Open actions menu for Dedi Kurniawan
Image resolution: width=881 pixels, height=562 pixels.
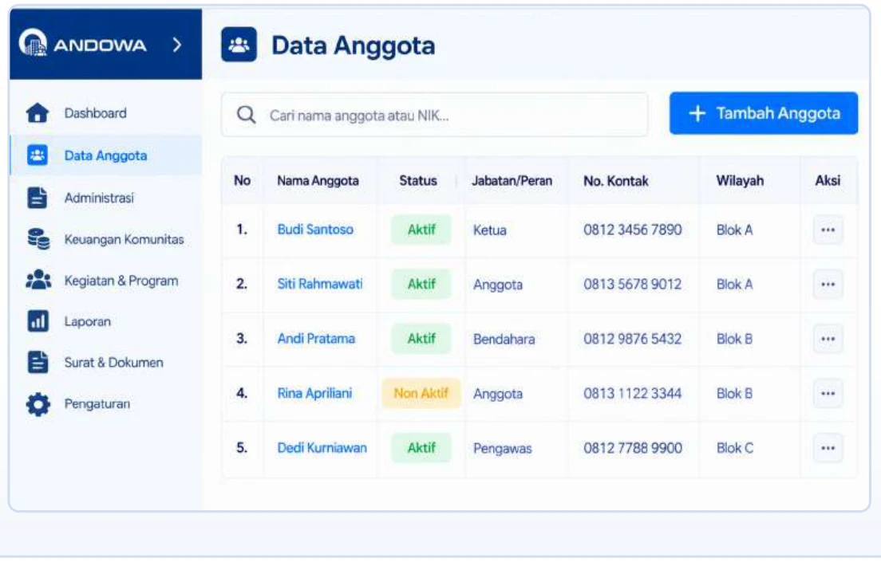click(828, 447)
